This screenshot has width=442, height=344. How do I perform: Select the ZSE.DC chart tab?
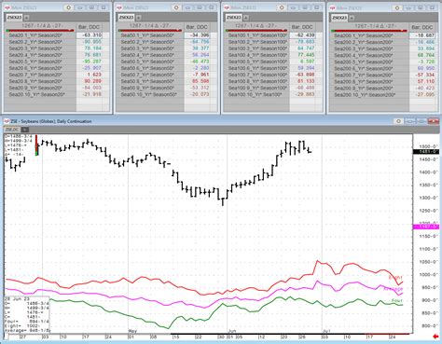click(12, 130)
